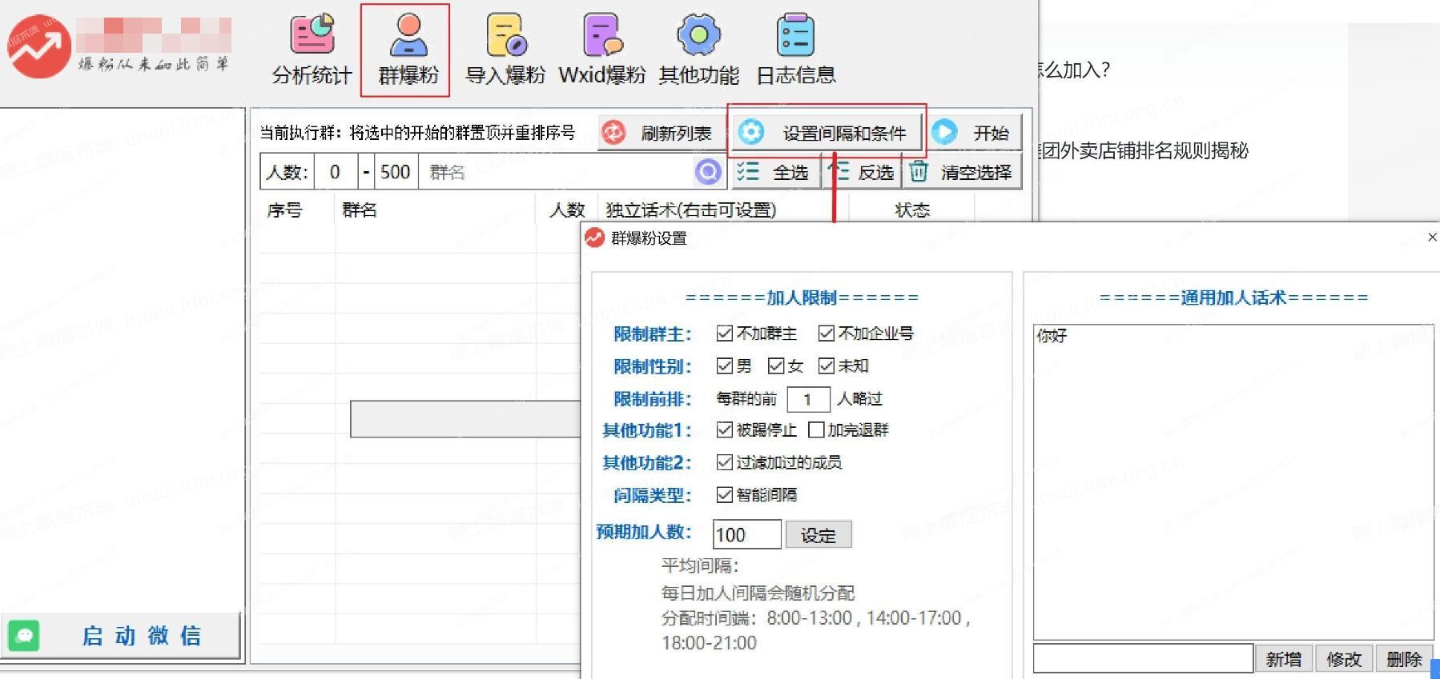This screenshot has height=679, width=1440.
Task: Toggle the 女 gender checkbox
Action: point(776,366)
